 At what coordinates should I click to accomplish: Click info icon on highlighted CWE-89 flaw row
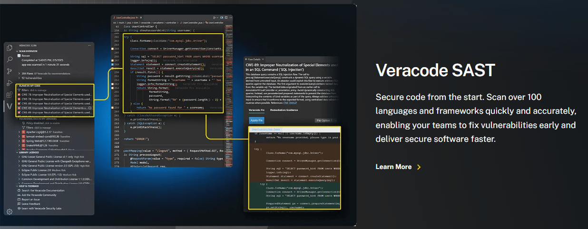point(89,108)
